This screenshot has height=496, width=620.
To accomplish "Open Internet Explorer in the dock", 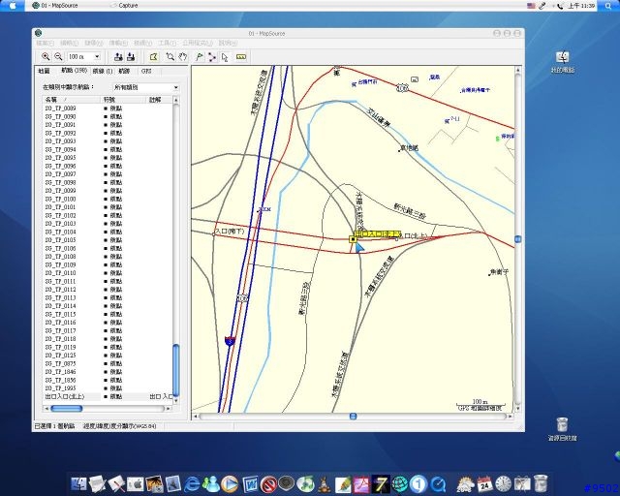I will point(192,484).
